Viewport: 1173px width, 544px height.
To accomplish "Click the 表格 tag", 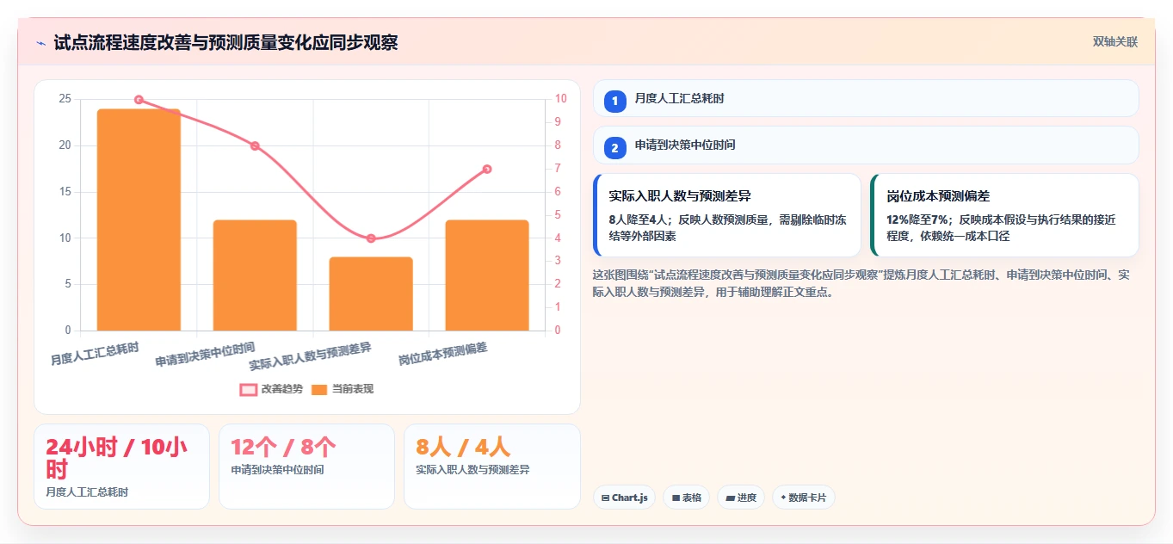I will (x=686, y=498).
